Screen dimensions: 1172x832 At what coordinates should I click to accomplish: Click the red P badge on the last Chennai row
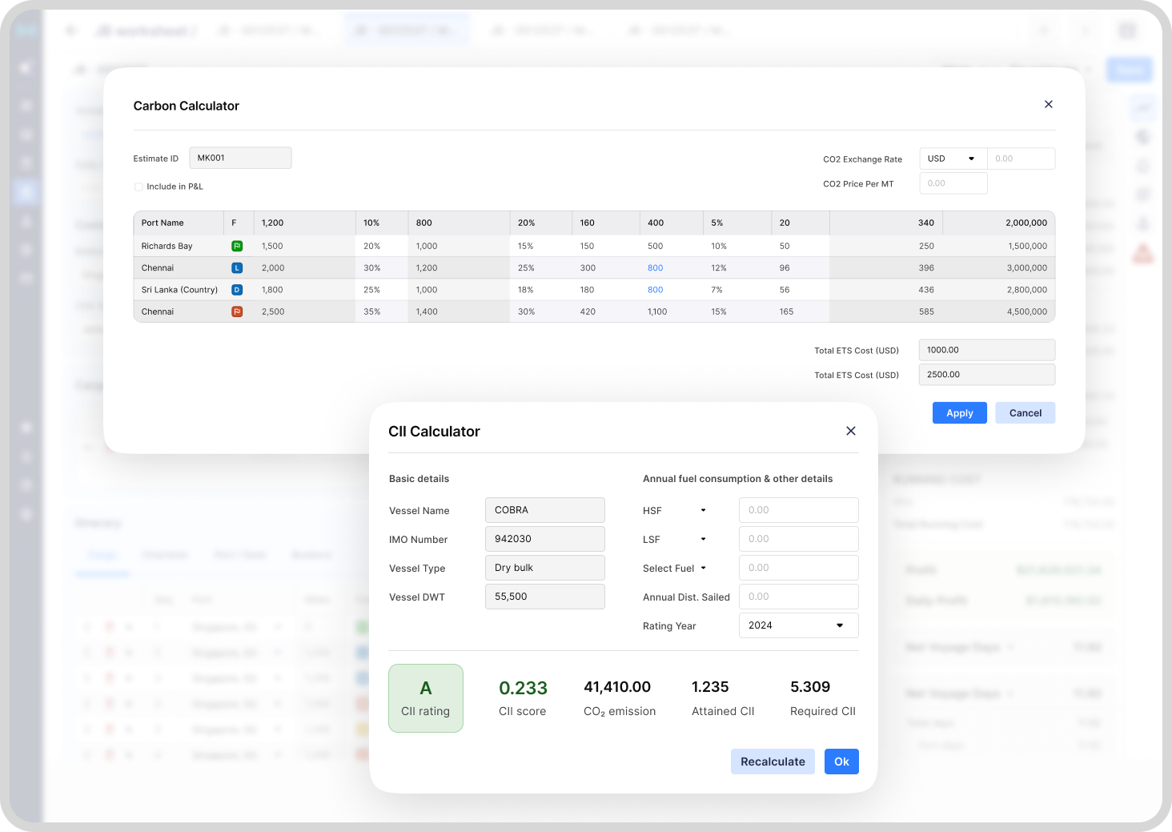coord(237,311)
